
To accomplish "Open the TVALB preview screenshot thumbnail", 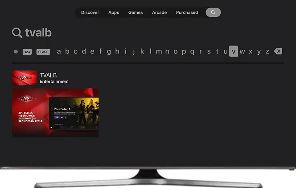I will point(55,113).
